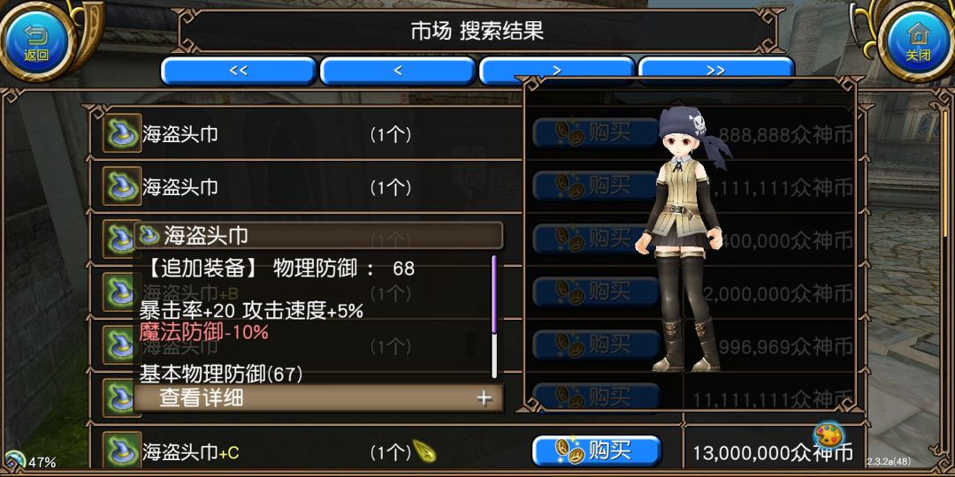Select the hat icon of second 海盗头巾 listing

pyautogui.click(x=122, y=186)
